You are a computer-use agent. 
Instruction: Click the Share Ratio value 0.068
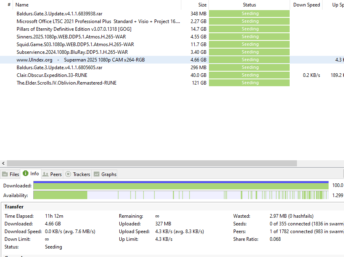(275, 239)
